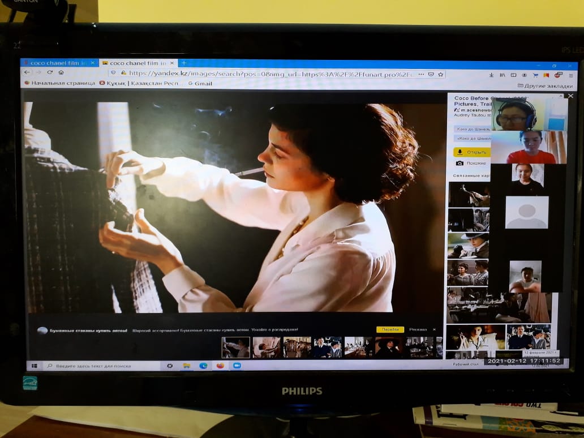584x438 pixels.
Task: Open the Windows Start menu
Action: coord(34,366)
